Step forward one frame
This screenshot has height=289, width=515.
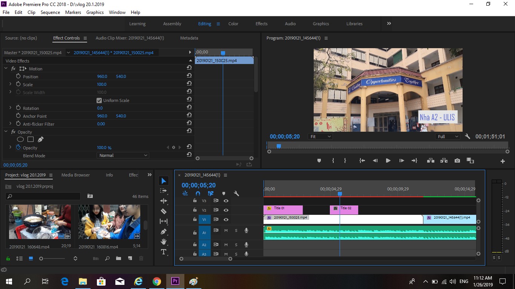(402, 161)
